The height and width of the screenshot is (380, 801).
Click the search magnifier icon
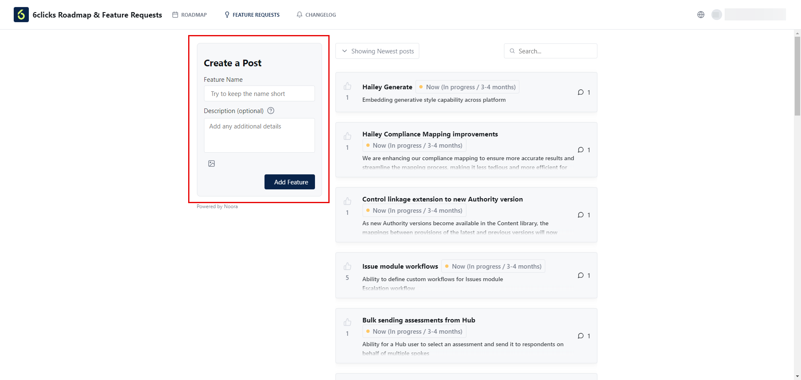tap(512, 51)
